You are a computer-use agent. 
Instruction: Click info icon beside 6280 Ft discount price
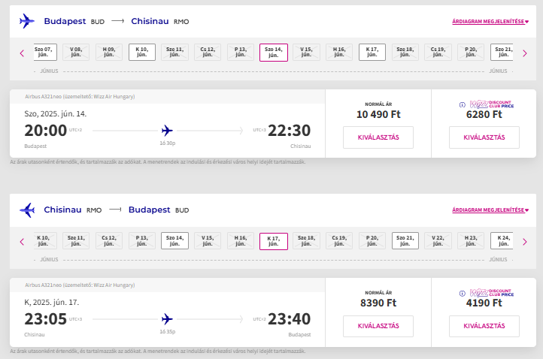pyautogui.click(x=463, y=105)
